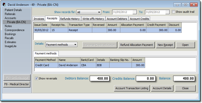The image size is (202, 103).
Task: Select the Write offs History tab
Action: [93, 19]
